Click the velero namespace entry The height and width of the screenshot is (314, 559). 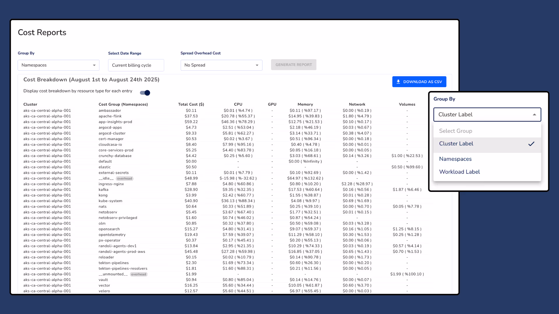104,291
